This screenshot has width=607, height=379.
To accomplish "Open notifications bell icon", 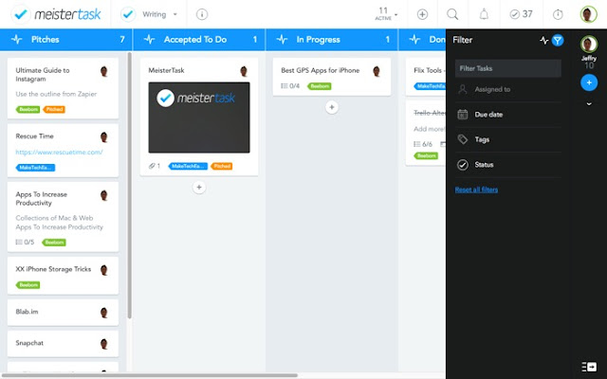I will [x=484, y=14].
